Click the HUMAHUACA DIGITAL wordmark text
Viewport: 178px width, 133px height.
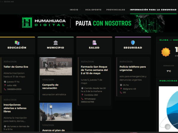50,23
